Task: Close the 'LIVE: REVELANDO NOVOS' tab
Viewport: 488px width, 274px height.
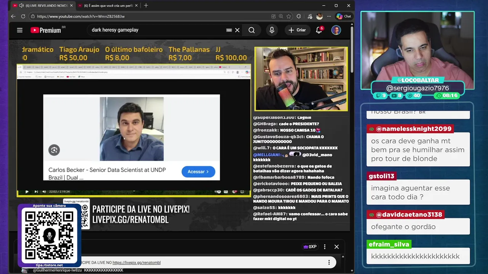Action: [x=72, y=6]
